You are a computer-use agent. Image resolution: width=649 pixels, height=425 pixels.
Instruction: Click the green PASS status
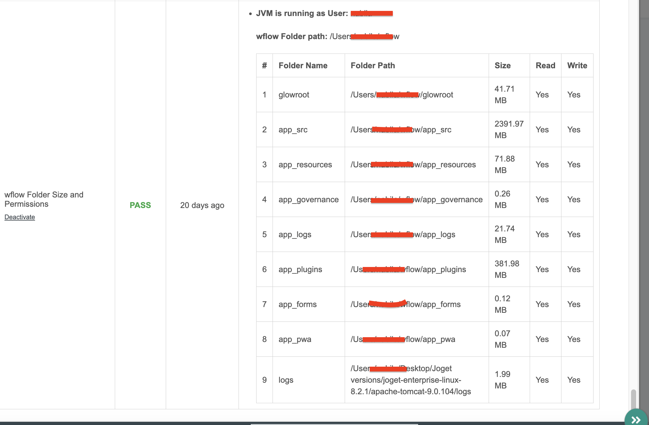coord(140,205)
